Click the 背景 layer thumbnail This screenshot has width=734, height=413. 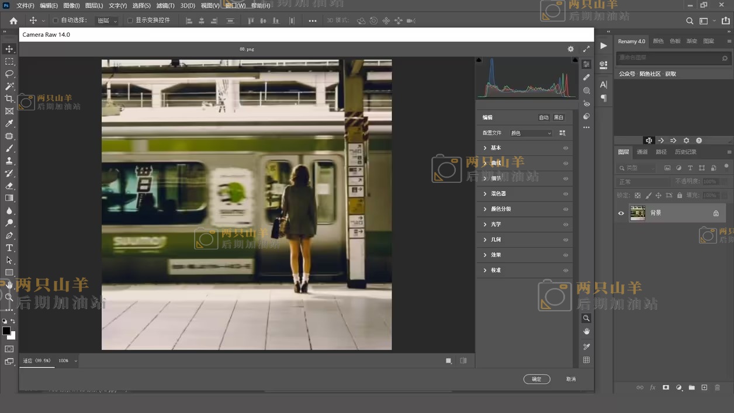click(637, 213)
